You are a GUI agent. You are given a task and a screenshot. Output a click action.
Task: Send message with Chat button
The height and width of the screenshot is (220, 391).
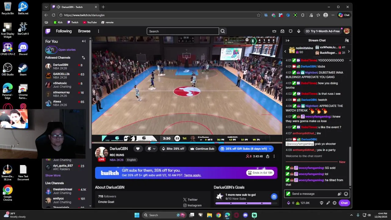point(344,203)
